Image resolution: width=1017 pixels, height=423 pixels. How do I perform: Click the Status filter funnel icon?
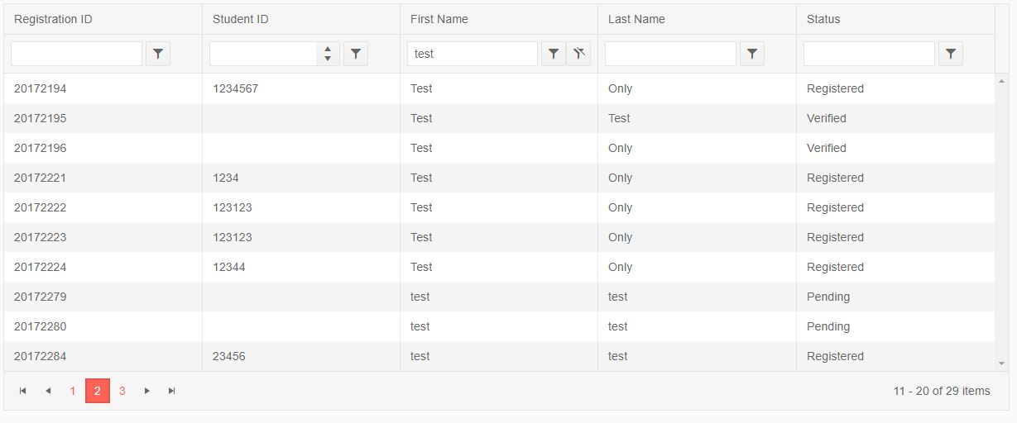(950, 55)
